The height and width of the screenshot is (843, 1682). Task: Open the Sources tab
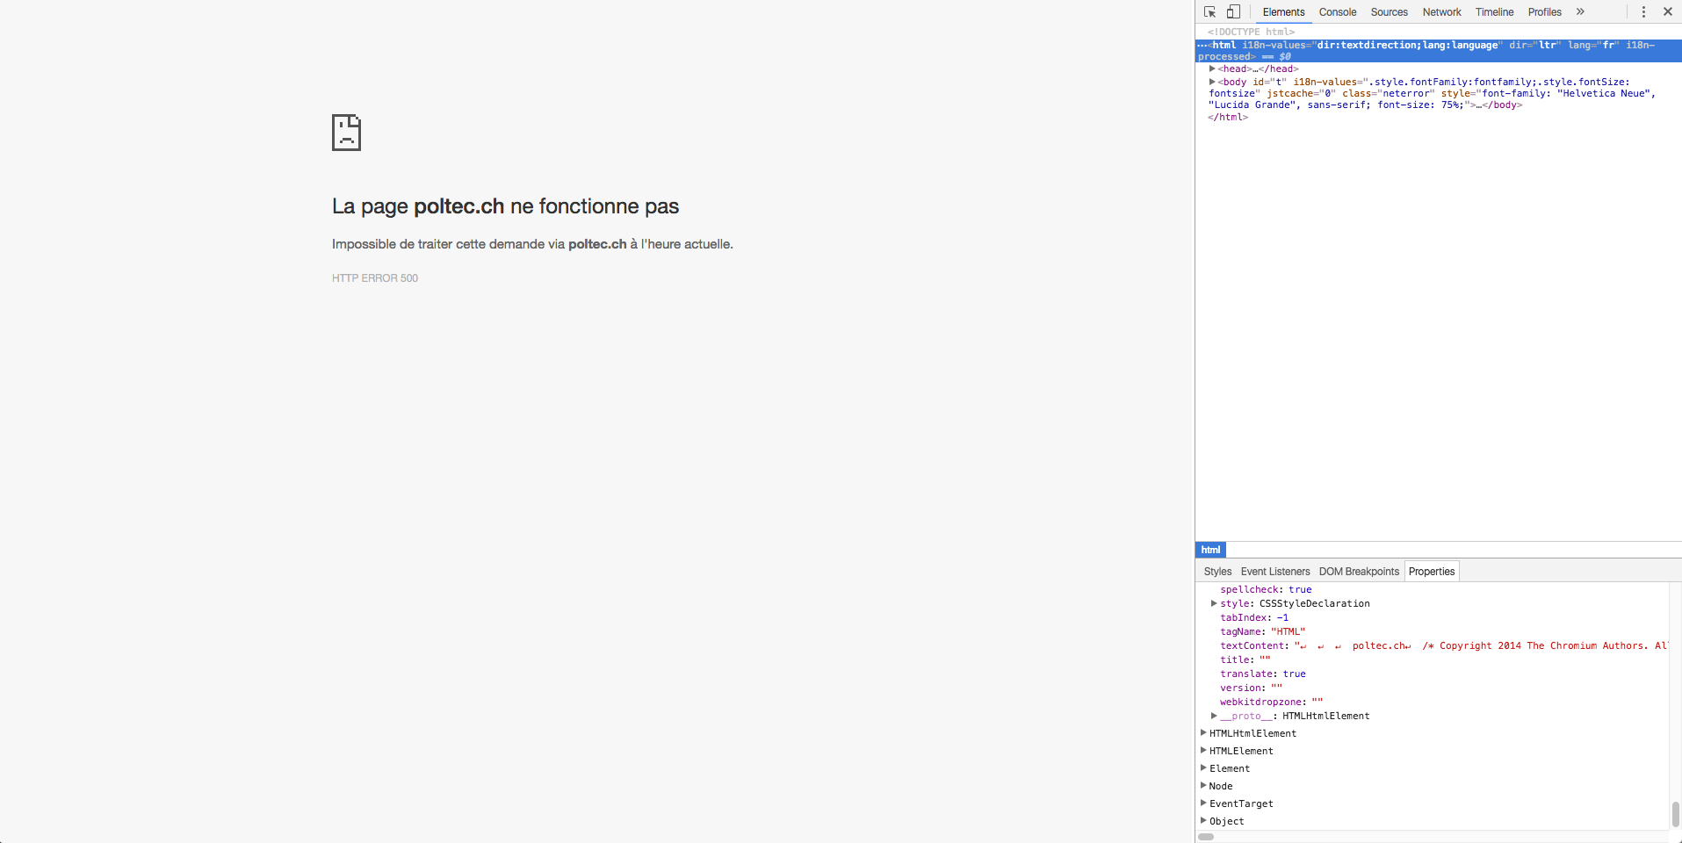coord(1389,12)
